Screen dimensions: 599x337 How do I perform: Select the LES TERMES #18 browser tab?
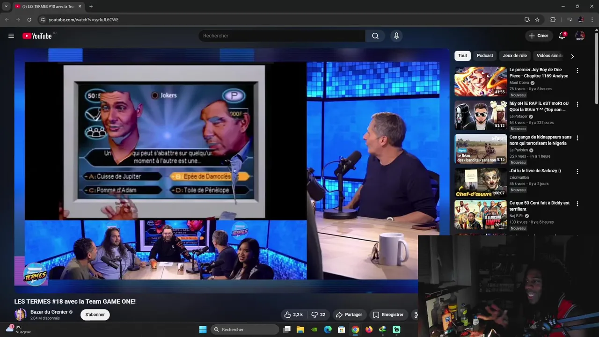click(48, 7)
